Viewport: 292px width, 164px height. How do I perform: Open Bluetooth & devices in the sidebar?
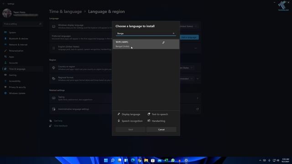point(22,39)
